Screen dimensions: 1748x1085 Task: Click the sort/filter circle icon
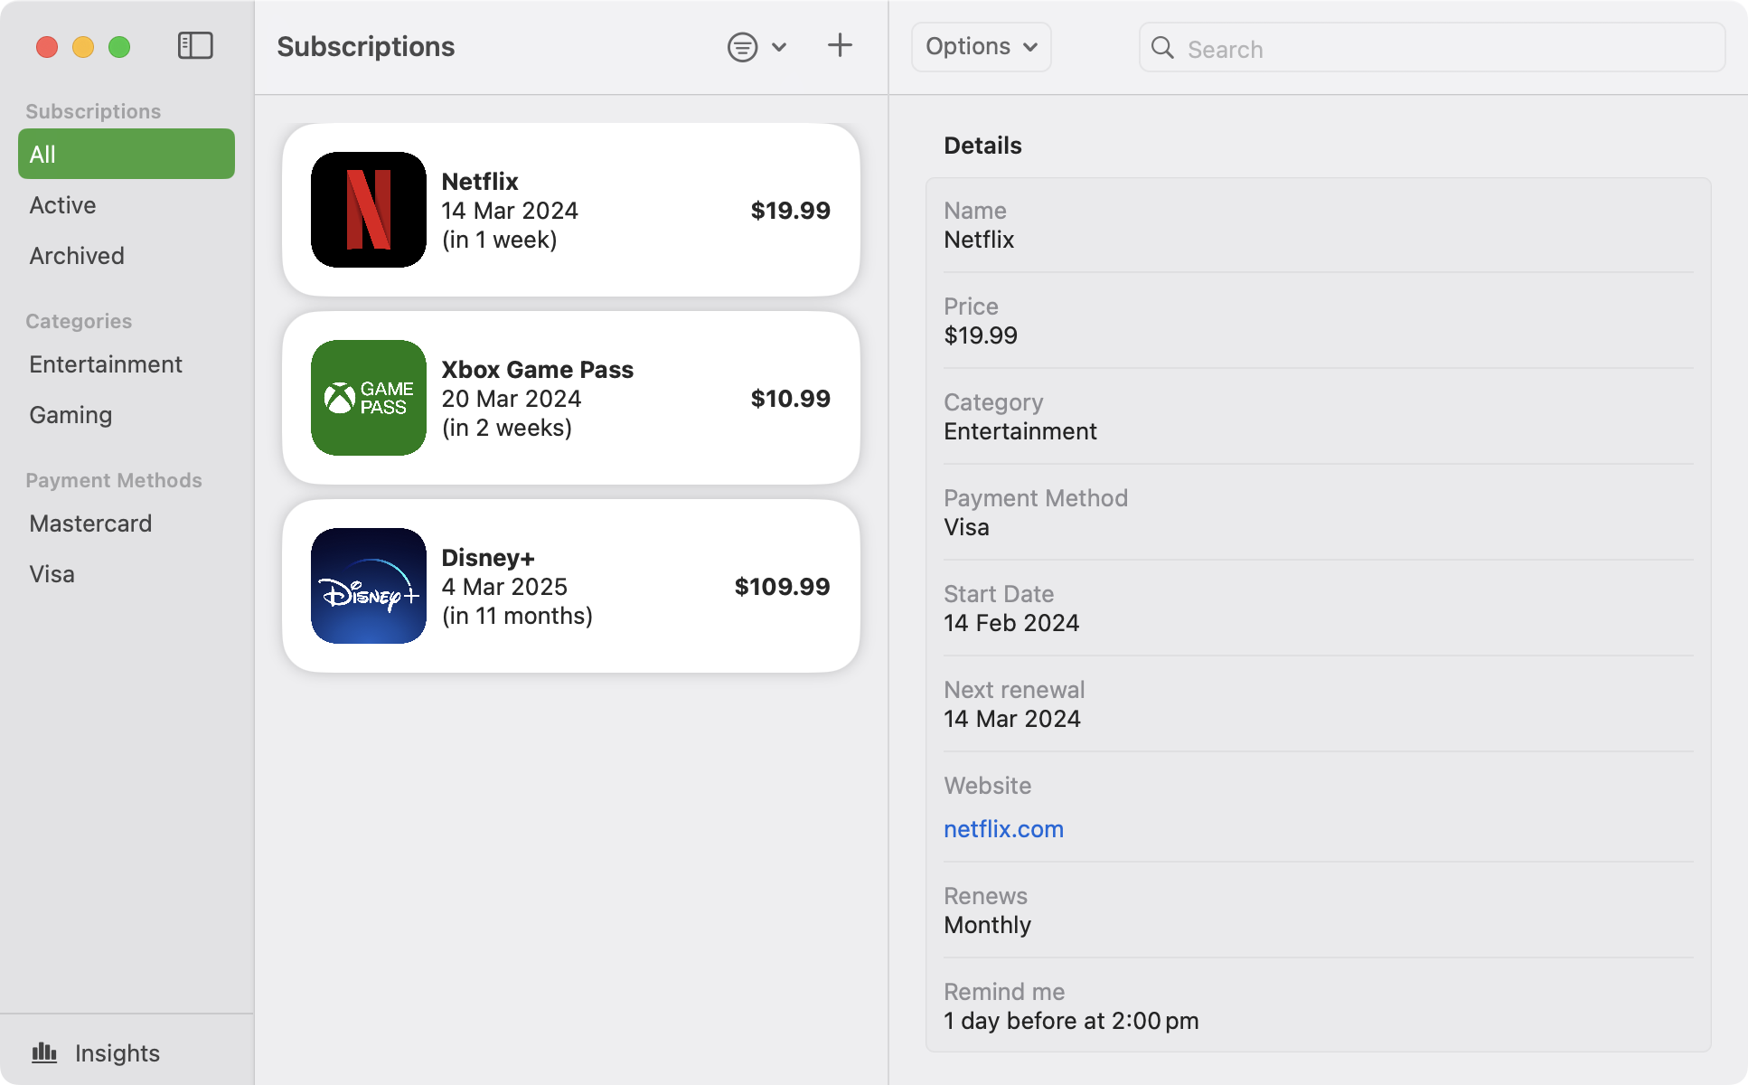coord(742,47)
